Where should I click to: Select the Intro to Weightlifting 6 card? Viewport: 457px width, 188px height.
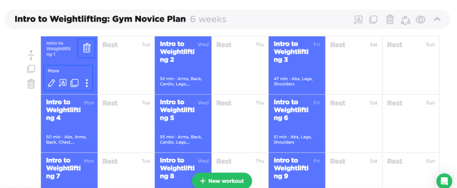click(297, 123)
